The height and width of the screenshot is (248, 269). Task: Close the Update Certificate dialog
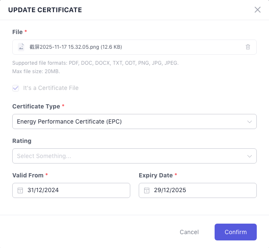[258, 10]
